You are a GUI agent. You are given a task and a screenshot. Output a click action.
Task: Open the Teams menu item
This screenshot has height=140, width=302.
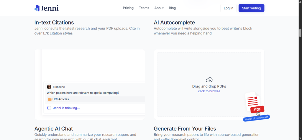144,8
